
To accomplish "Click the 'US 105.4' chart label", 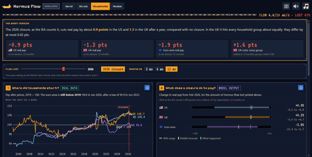I will (139, 117).
